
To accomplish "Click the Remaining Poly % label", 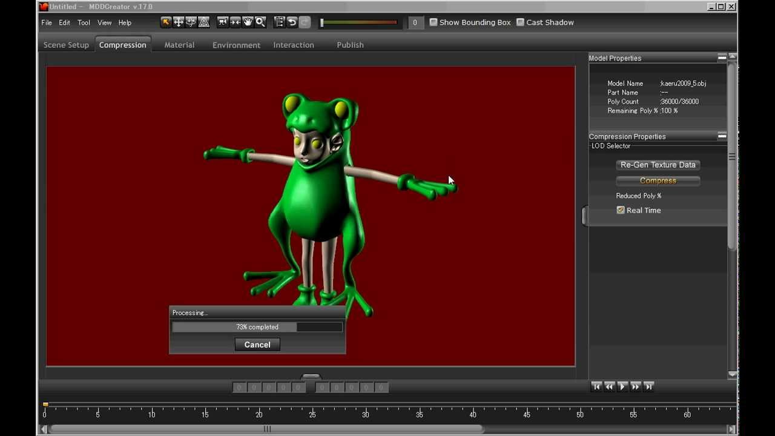I will (633, 111).
